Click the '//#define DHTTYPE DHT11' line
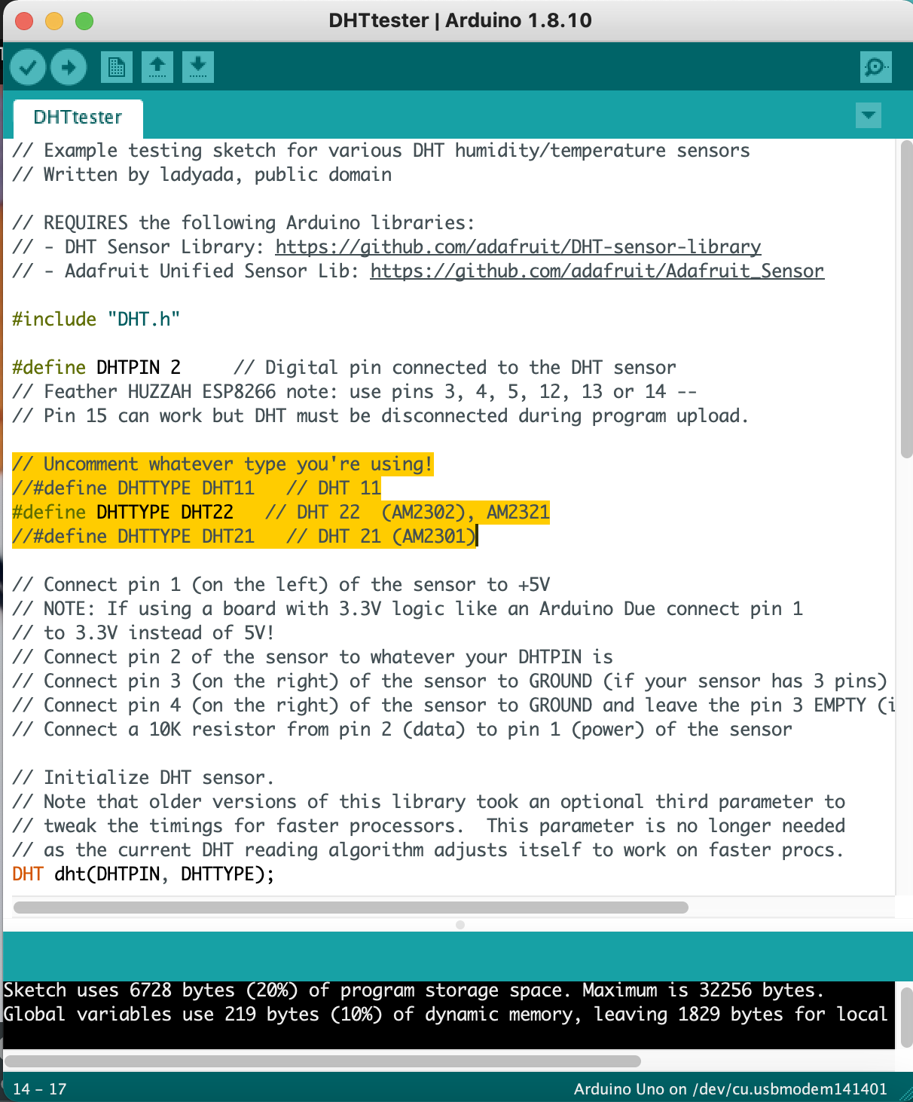 [197, 488]
